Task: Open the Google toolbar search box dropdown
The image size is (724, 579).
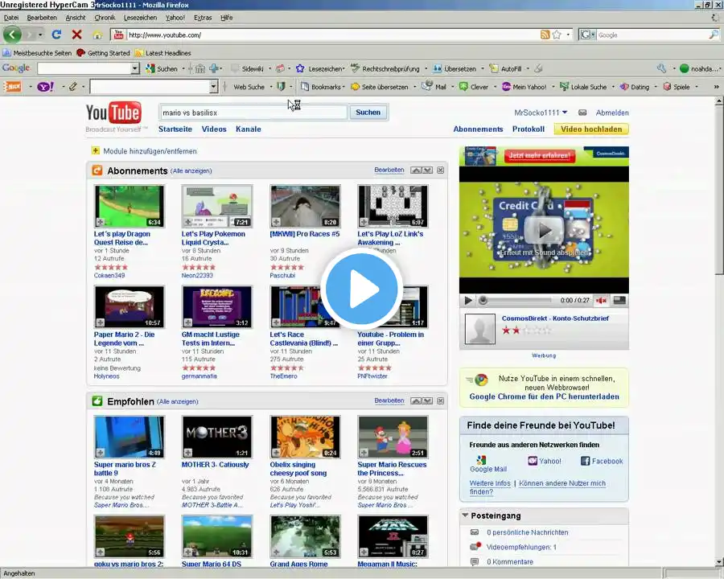Action: pos(134,69)
